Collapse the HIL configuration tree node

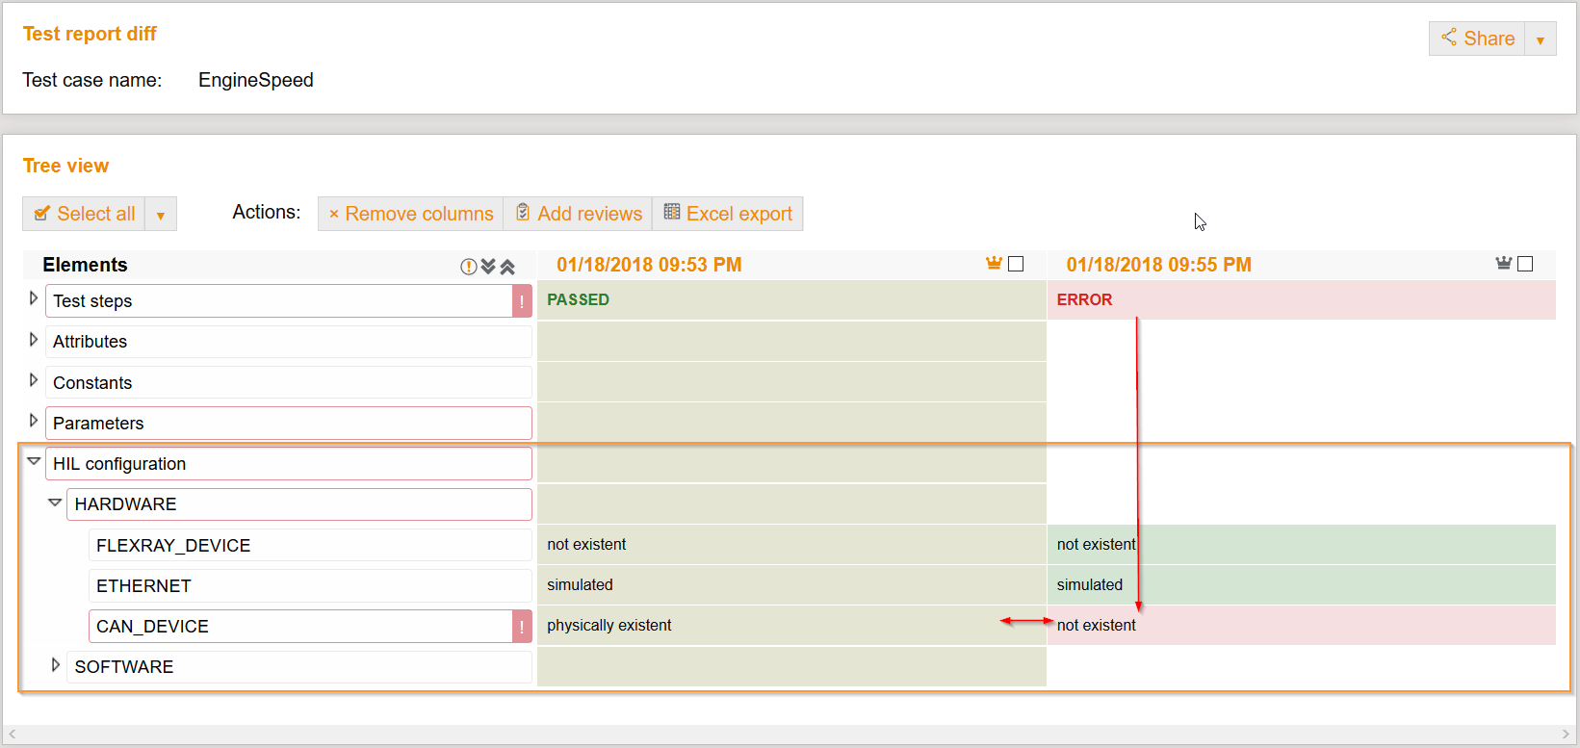34,462
